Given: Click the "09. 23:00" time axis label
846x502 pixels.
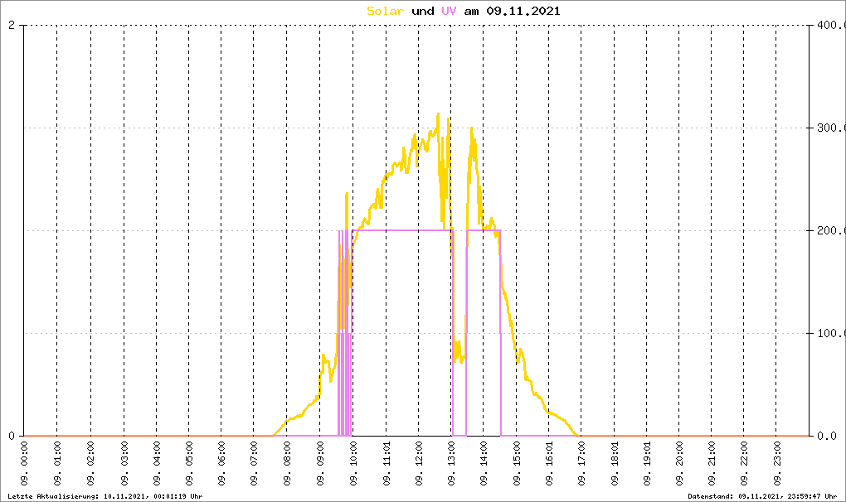Looking at the screenshot, I should coord(776,464).
